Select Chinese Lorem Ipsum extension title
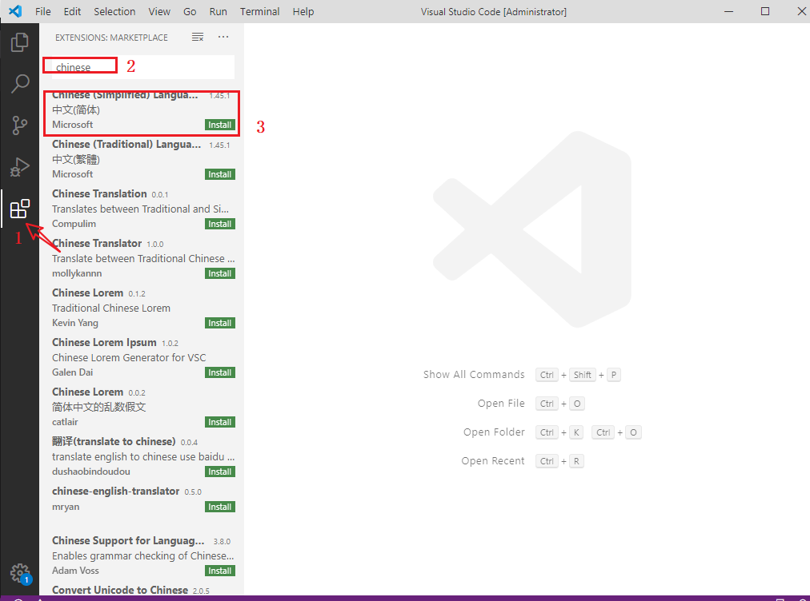Image resolution: width=810 pixels, height=601 pixels. click(104, 343)
